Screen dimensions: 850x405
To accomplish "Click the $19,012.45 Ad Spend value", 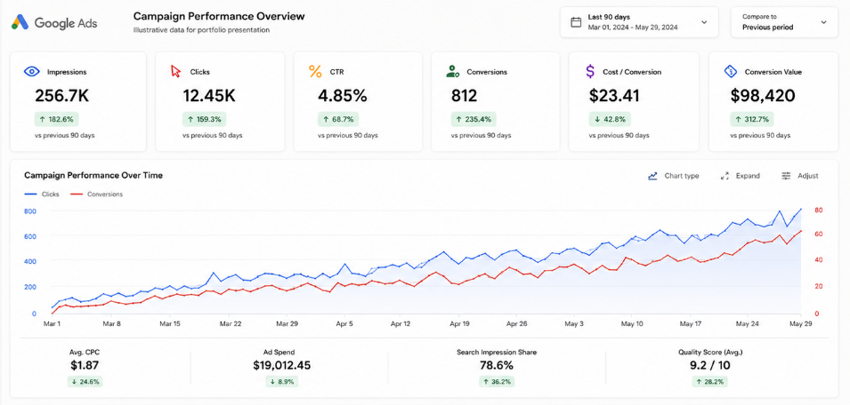I will 282,365.
